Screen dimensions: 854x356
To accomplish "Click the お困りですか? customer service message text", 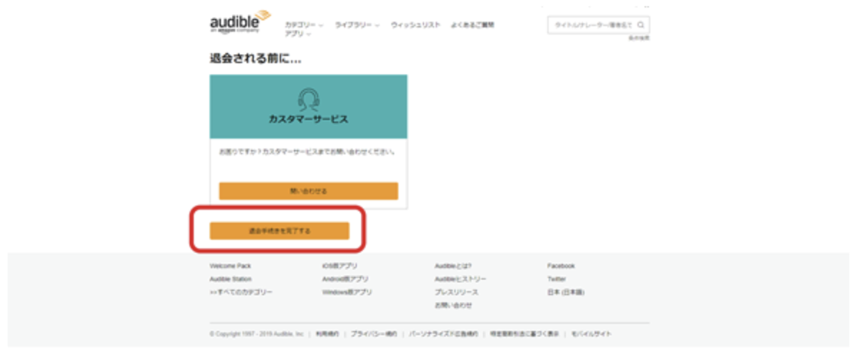I will point(308,152).
